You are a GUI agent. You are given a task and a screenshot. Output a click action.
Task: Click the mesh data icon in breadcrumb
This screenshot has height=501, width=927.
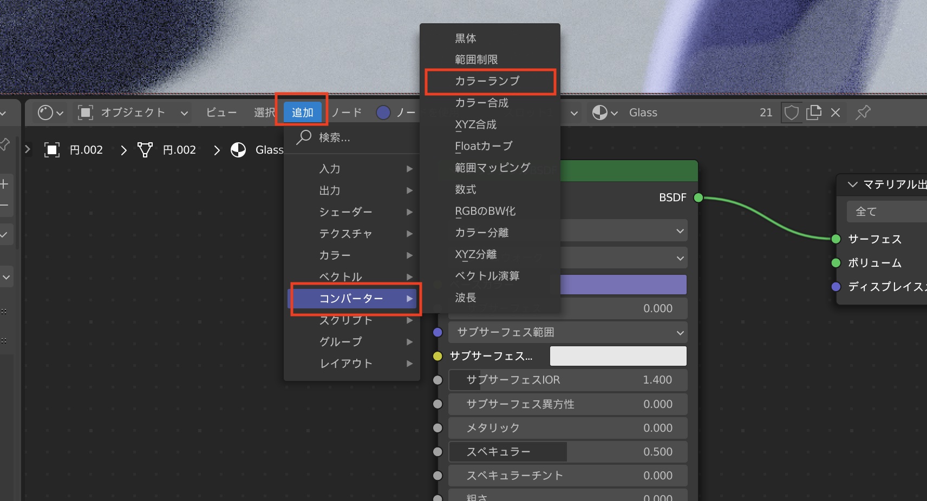tap(145, 150)
